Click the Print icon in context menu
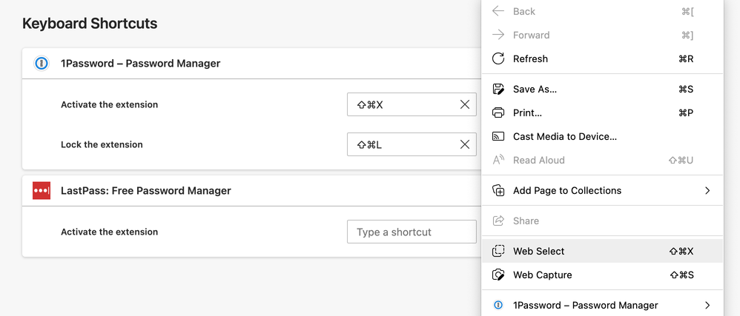 [x=498, y=113]
